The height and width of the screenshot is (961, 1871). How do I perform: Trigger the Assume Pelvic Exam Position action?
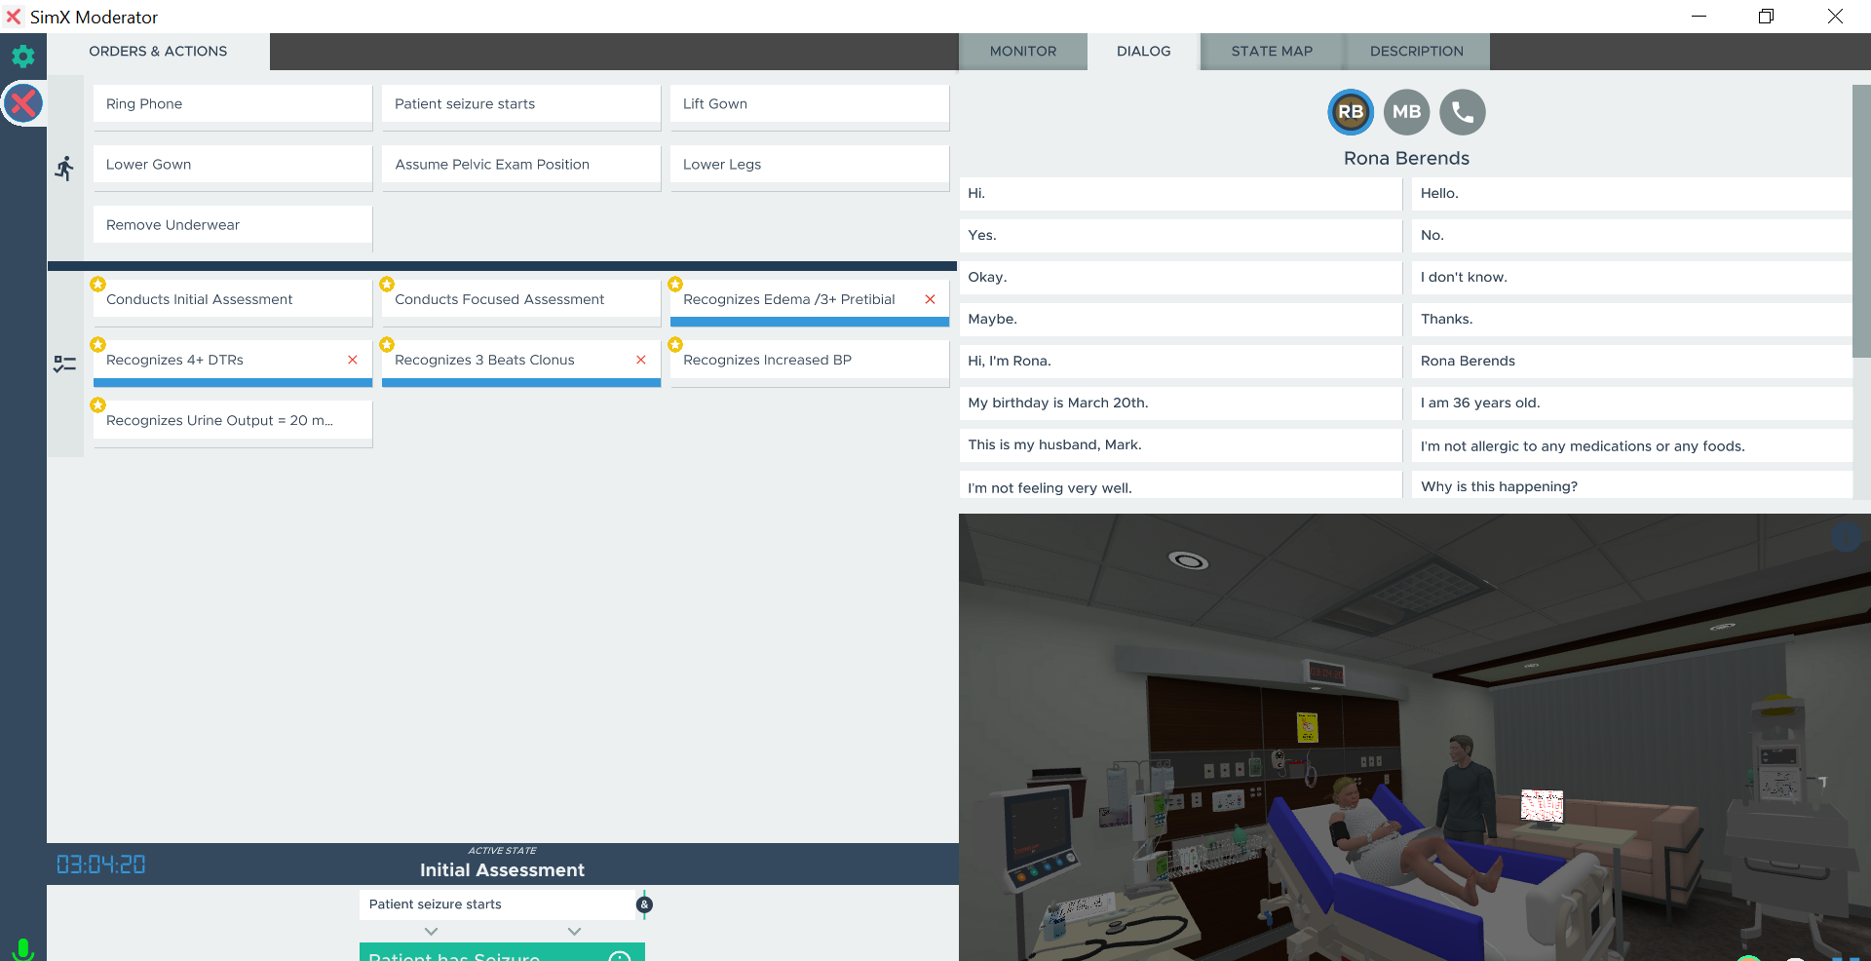(520, 165)
